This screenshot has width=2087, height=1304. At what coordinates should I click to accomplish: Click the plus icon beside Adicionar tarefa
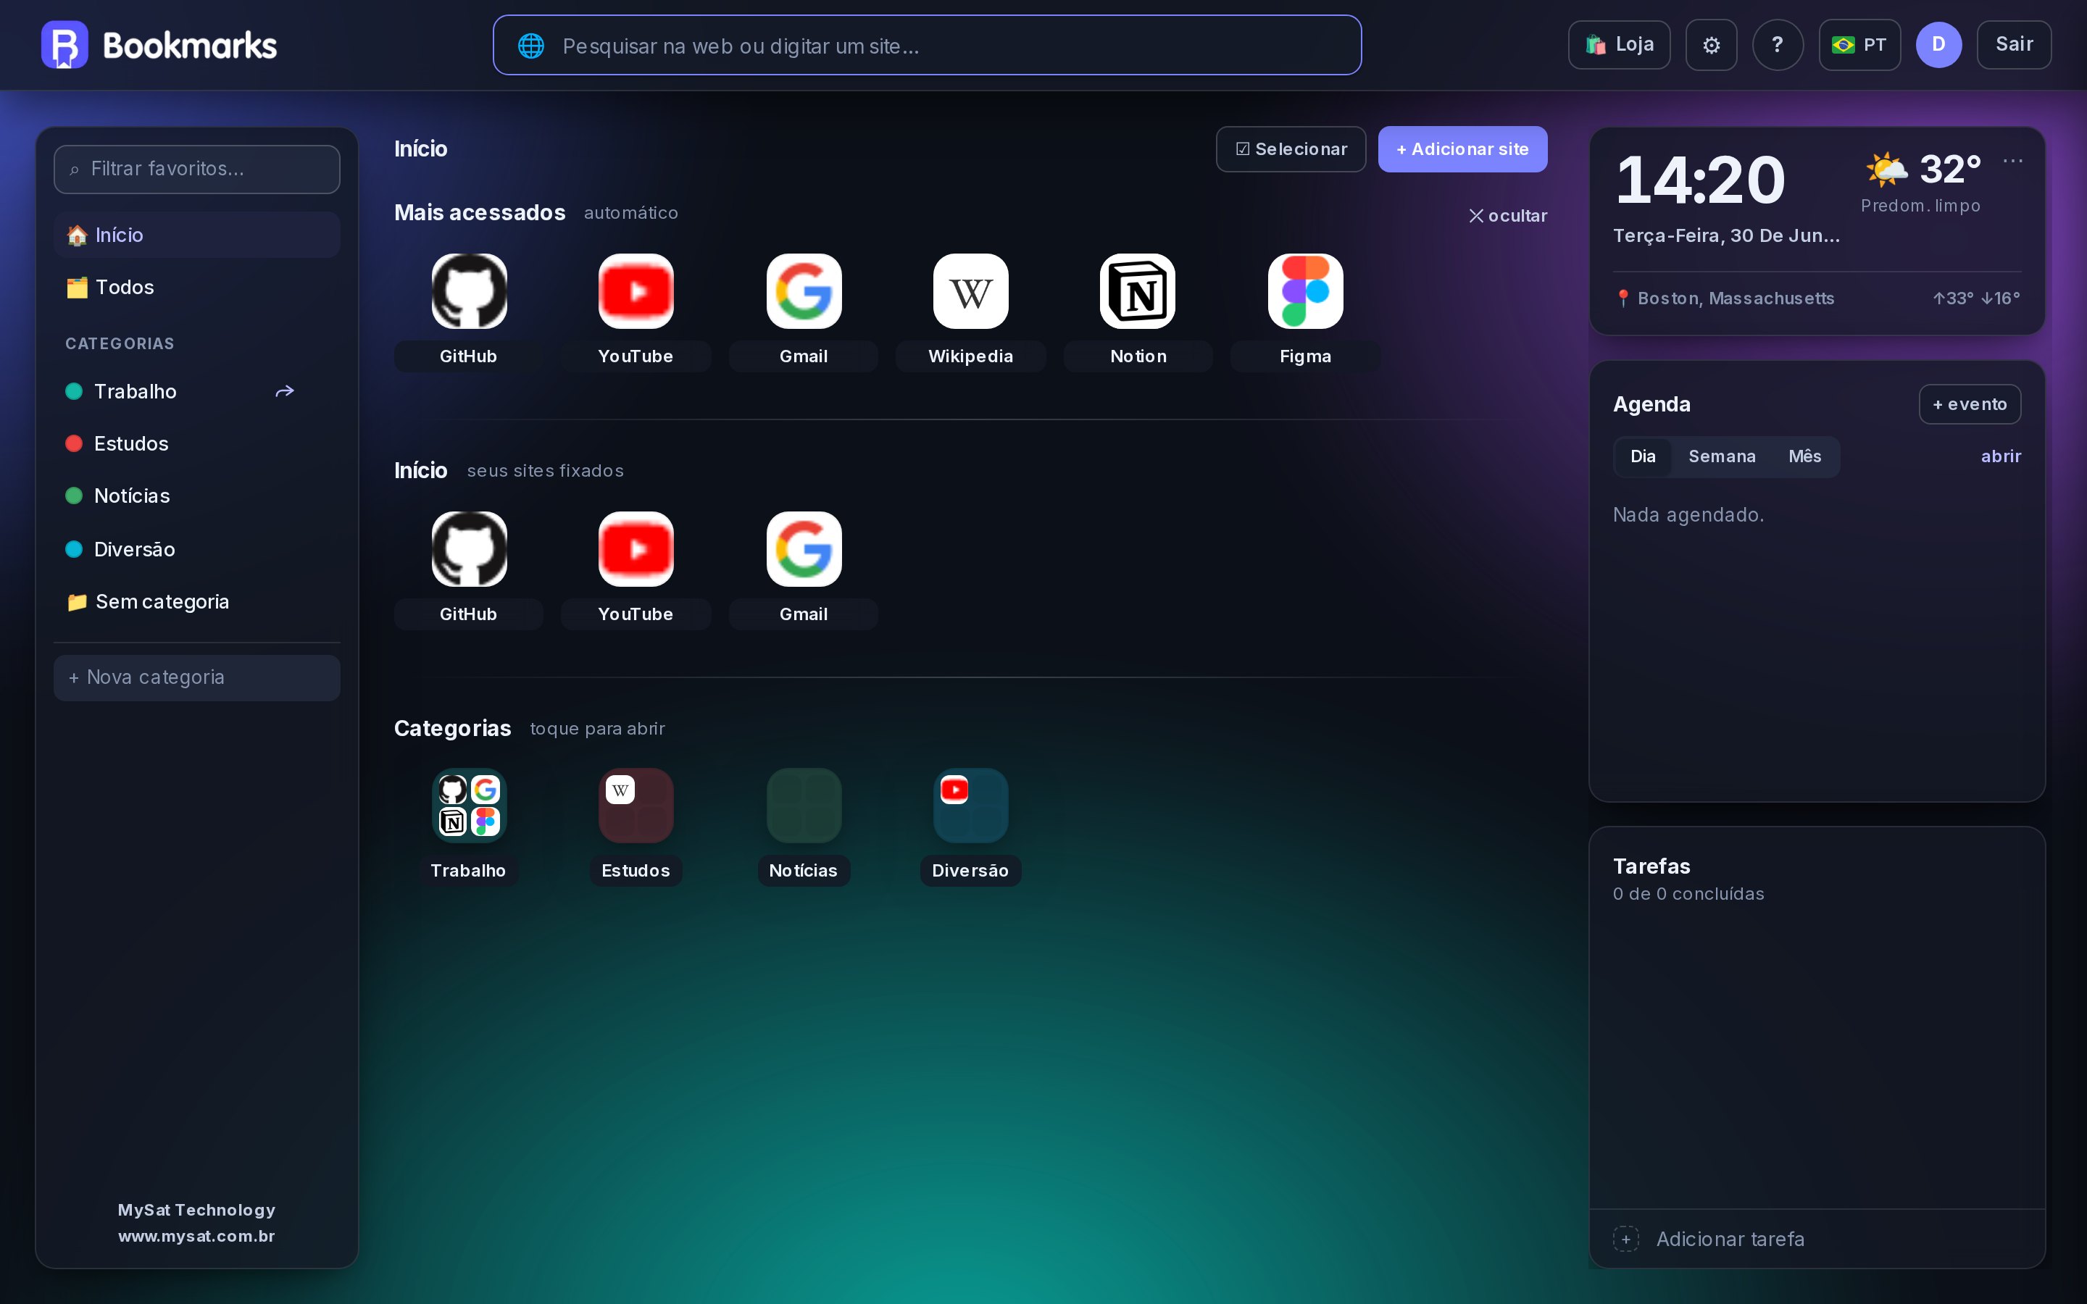1625,1240
